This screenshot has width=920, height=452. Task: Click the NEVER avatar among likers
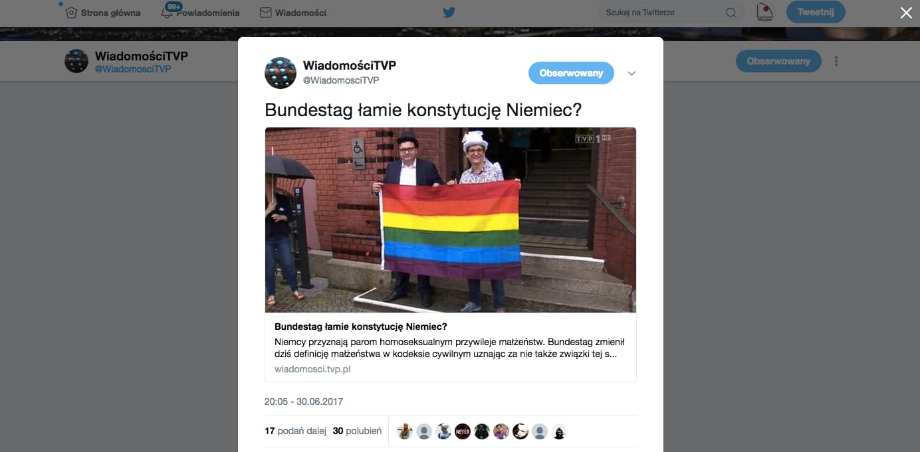463,431
